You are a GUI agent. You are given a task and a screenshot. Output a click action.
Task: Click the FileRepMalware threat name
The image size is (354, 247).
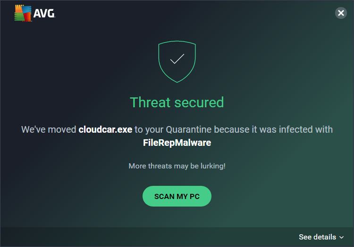(177, 143)
